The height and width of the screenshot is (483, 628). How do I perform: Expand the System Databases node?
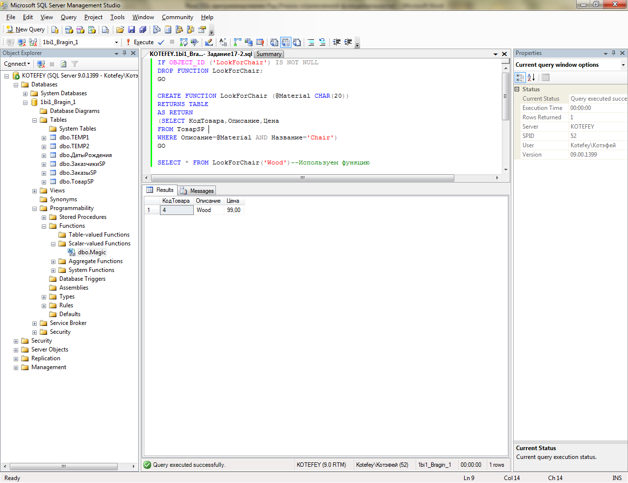click(x=25, y=94)
